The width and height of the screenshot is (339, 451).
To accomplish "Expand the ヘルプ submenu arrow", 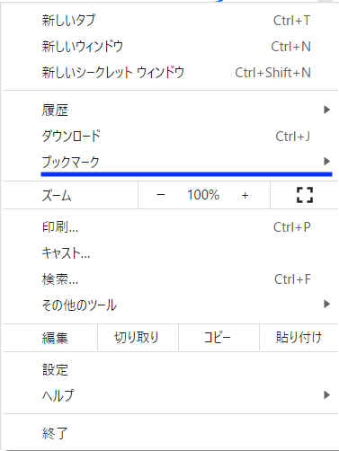I will pyautogui.click(x=326, y=395).
